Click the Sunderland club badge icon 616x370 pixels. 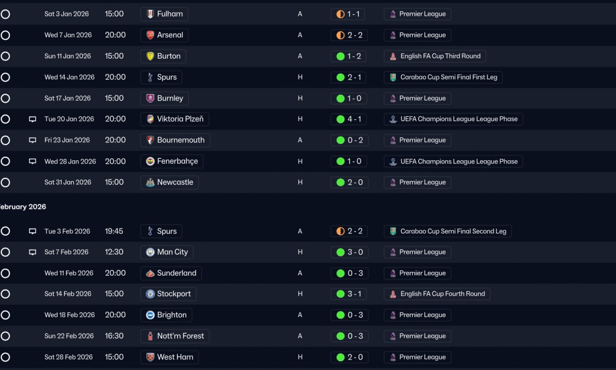coord(150,273)
